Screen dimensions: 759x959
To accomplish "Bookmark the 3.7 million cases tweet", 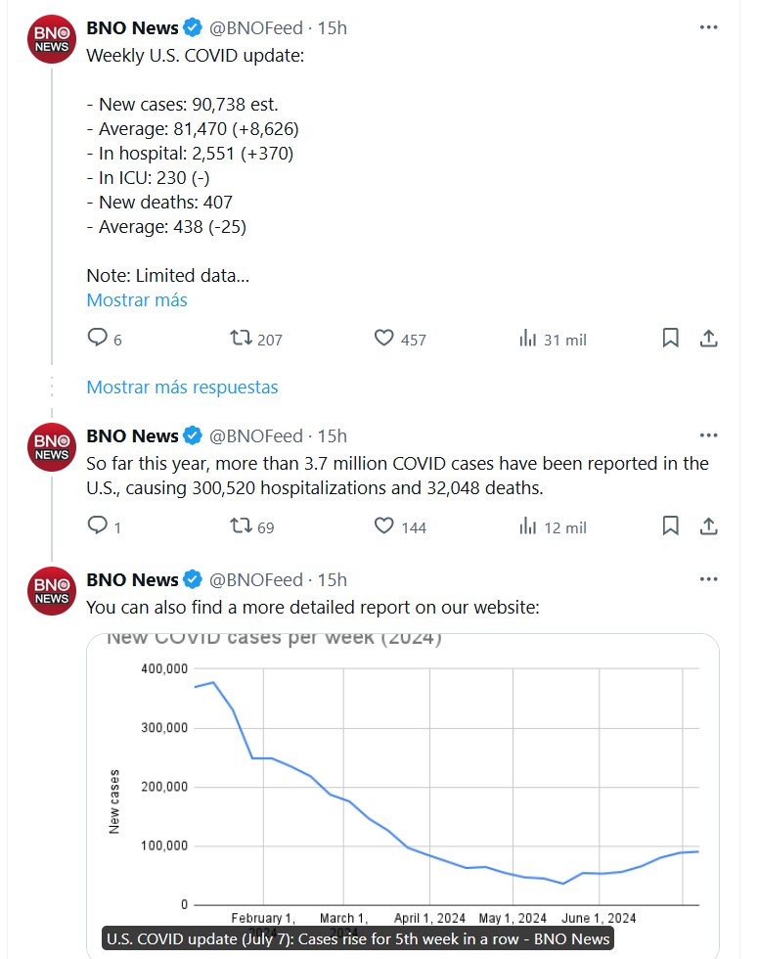I will (x=671, y=526).
